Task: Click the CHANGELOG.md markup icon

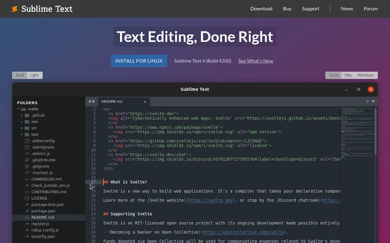Action: click(27, 179)
